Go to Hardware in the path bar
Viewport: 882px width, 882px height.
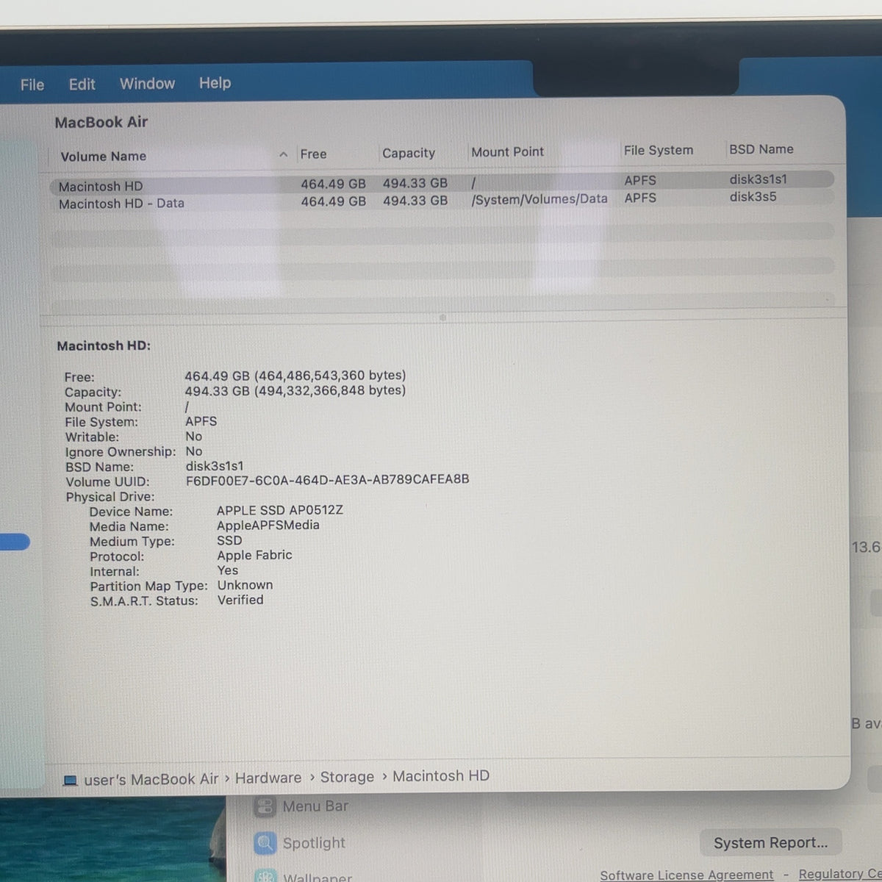268,778
